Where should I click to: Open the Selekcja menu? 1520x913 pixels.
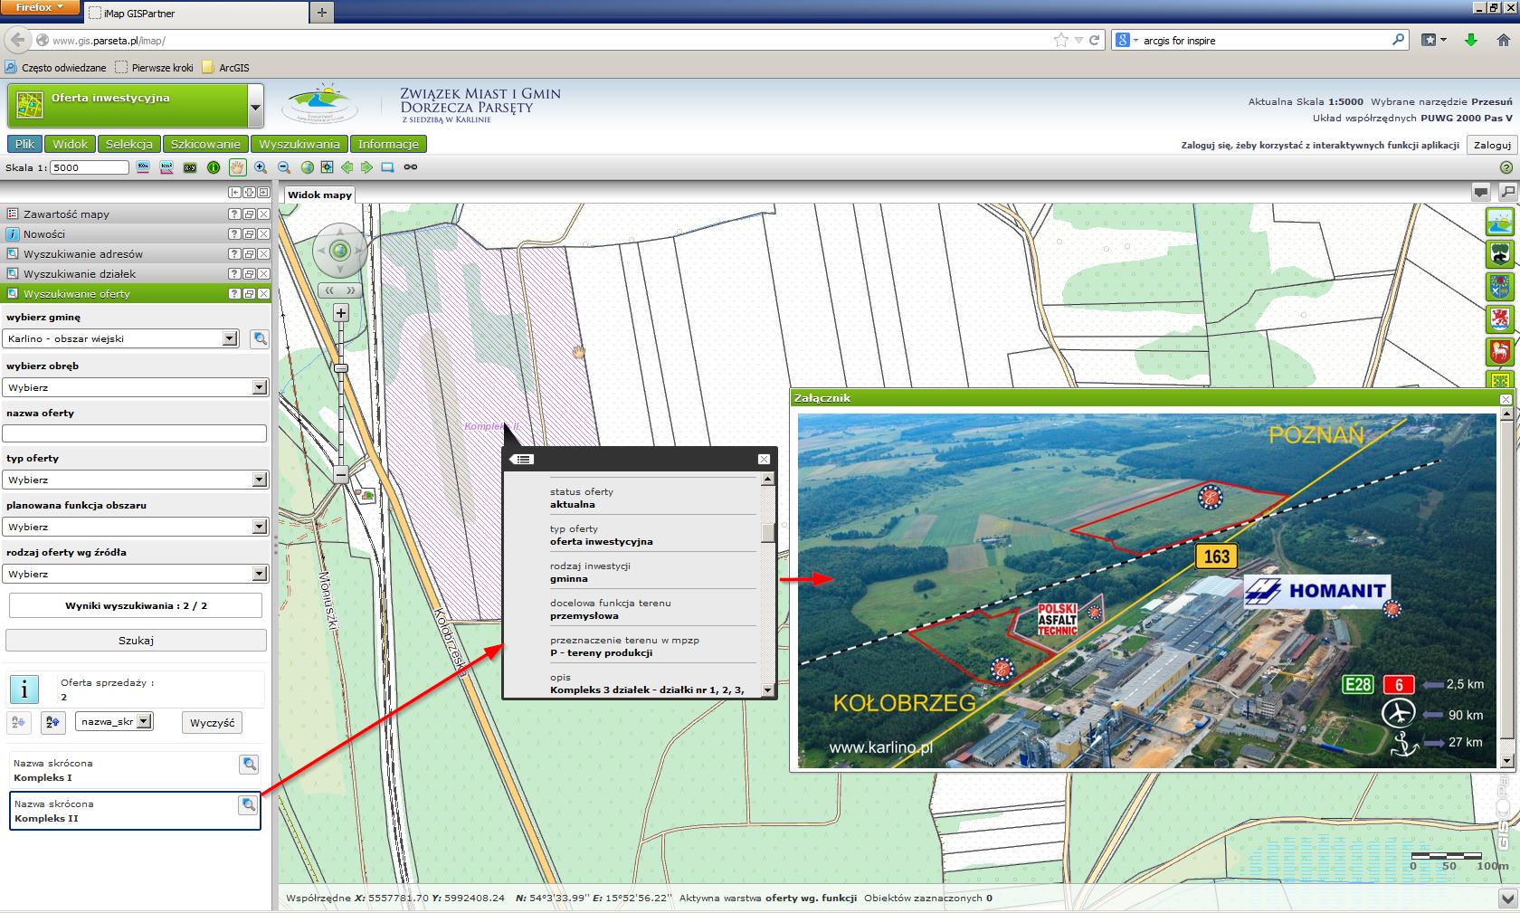coord(129,144)
